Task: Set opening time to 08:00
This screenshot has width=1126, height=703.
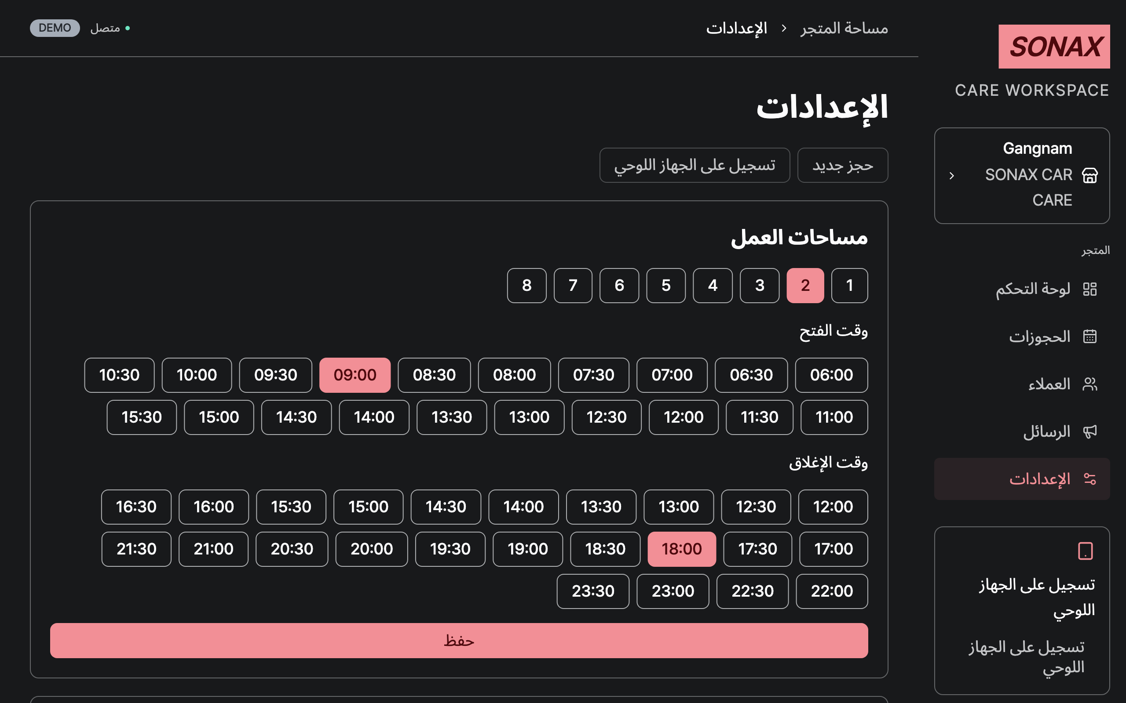Action: (514, 375)
